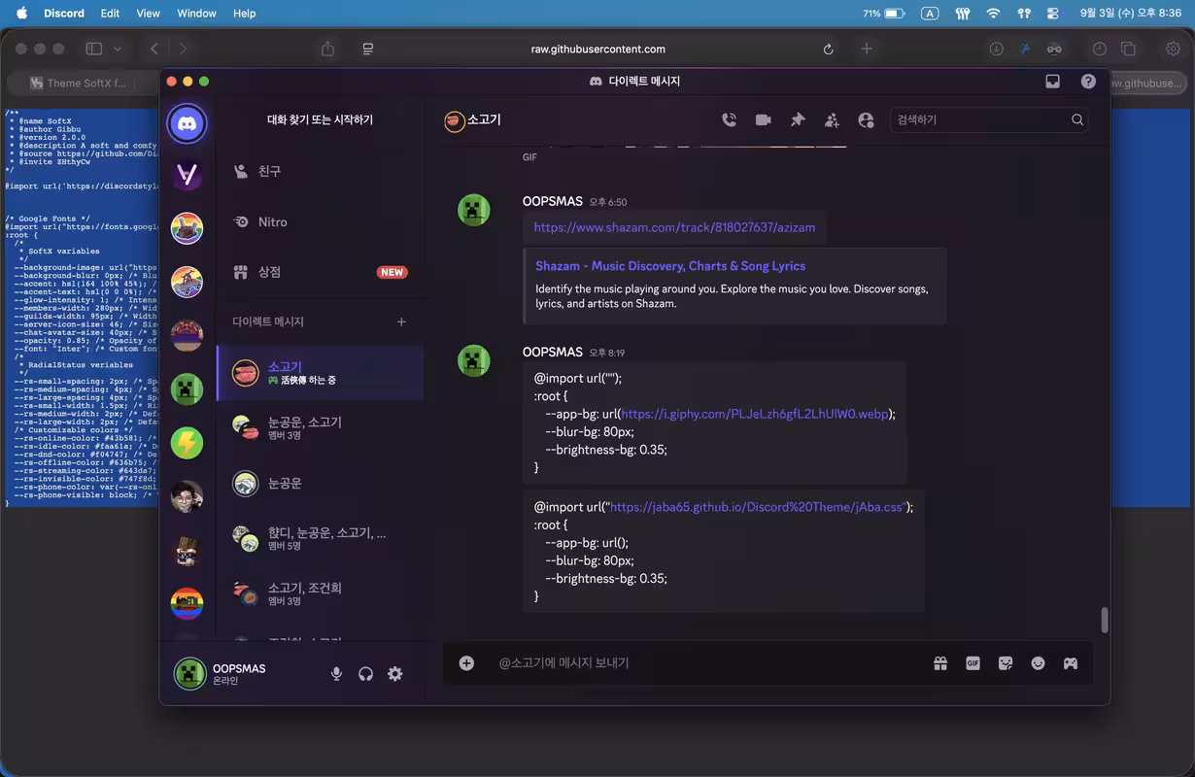Image resolution: width=1195 pixels, height=777 pixels.
Task: Open the sticker picker
Action: pyautogui.click(x=1006, y=663)
